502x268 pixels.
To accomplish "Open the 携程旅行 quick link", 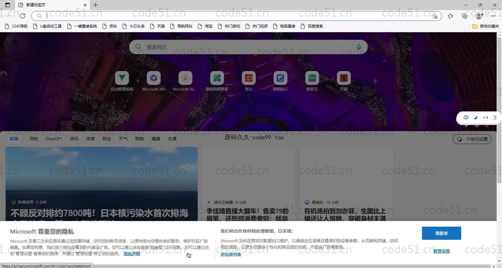I will pyautogui.click(x=280, y=81).
